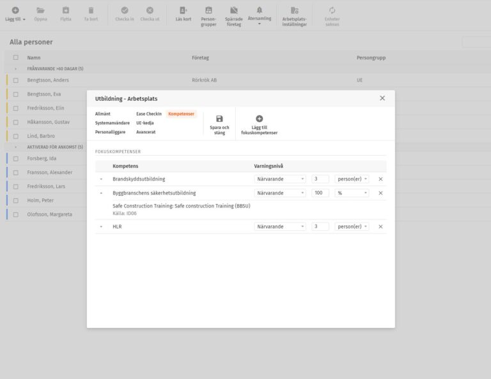
Task: Open Spärrade företag in the toolbar
Action: 234,11
